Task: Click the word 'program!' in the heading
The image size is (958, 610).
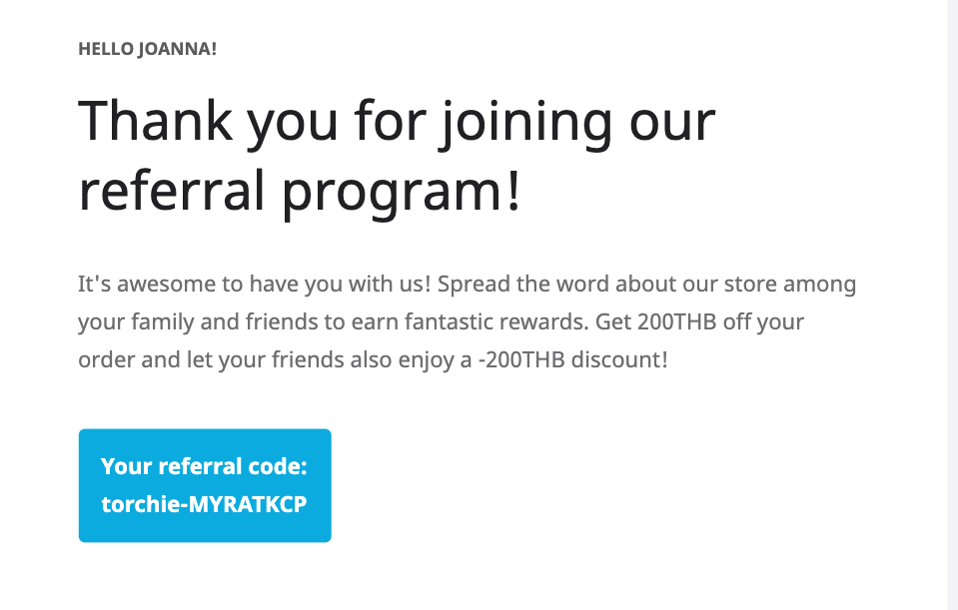Action: click(x=412, y=189)
